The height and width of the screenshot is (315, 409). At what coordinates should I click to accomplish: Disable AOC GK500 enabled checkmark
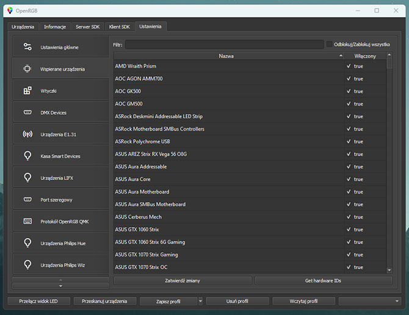[x=349, y=91]
